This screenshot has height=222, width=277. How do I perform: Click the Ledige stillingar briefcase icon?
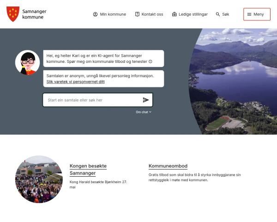[x=175, y=14]
